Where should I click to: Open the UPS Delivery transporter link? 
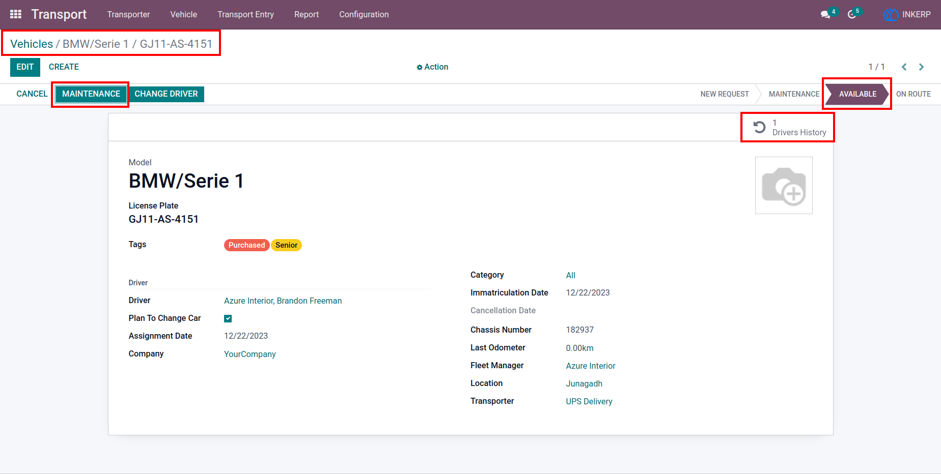click(x=589, y=401)
